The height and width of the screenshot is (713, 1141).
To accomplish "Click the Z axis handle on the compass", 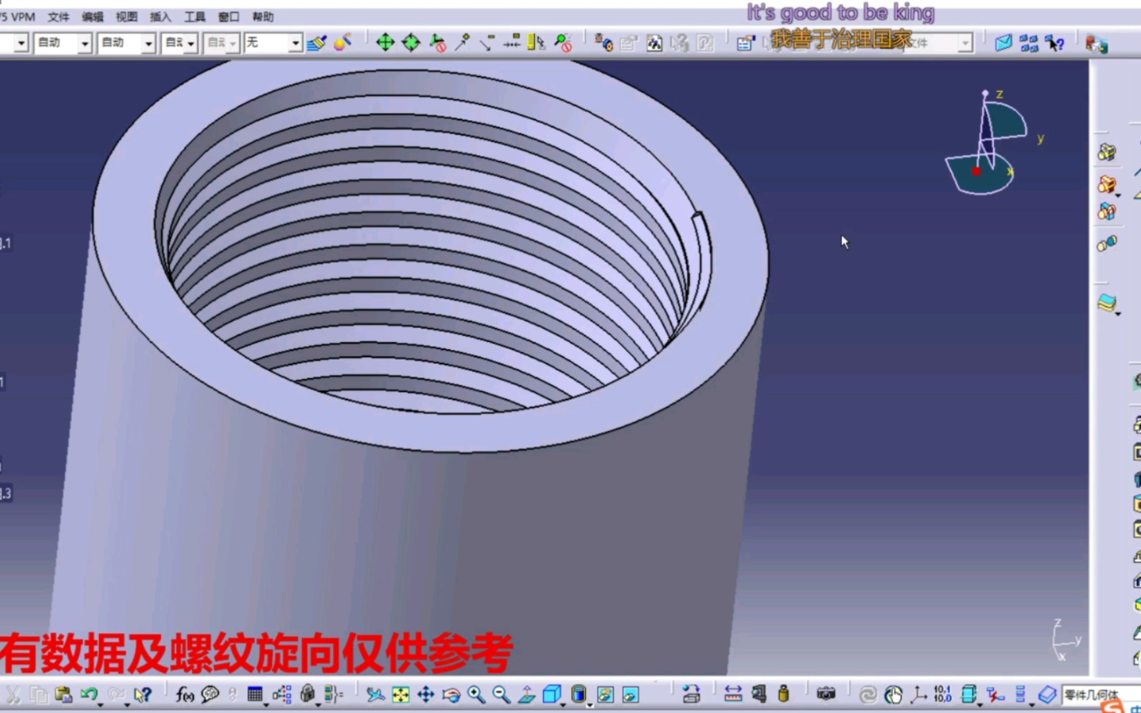I will pos(985,94).
